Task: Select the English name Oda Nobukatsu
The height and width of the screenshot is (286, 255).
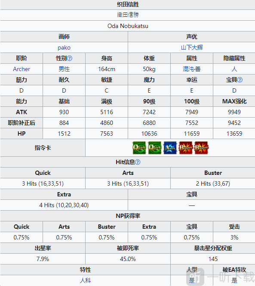Action: [x=128, y=26]
